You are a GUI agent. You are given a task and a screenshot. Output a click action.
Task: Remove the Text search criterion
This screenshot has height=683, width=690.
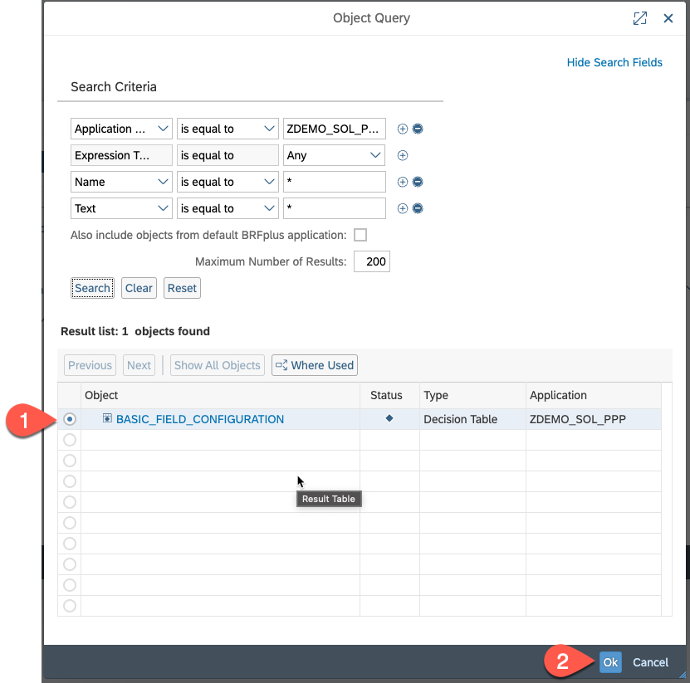tap(418, 208)
